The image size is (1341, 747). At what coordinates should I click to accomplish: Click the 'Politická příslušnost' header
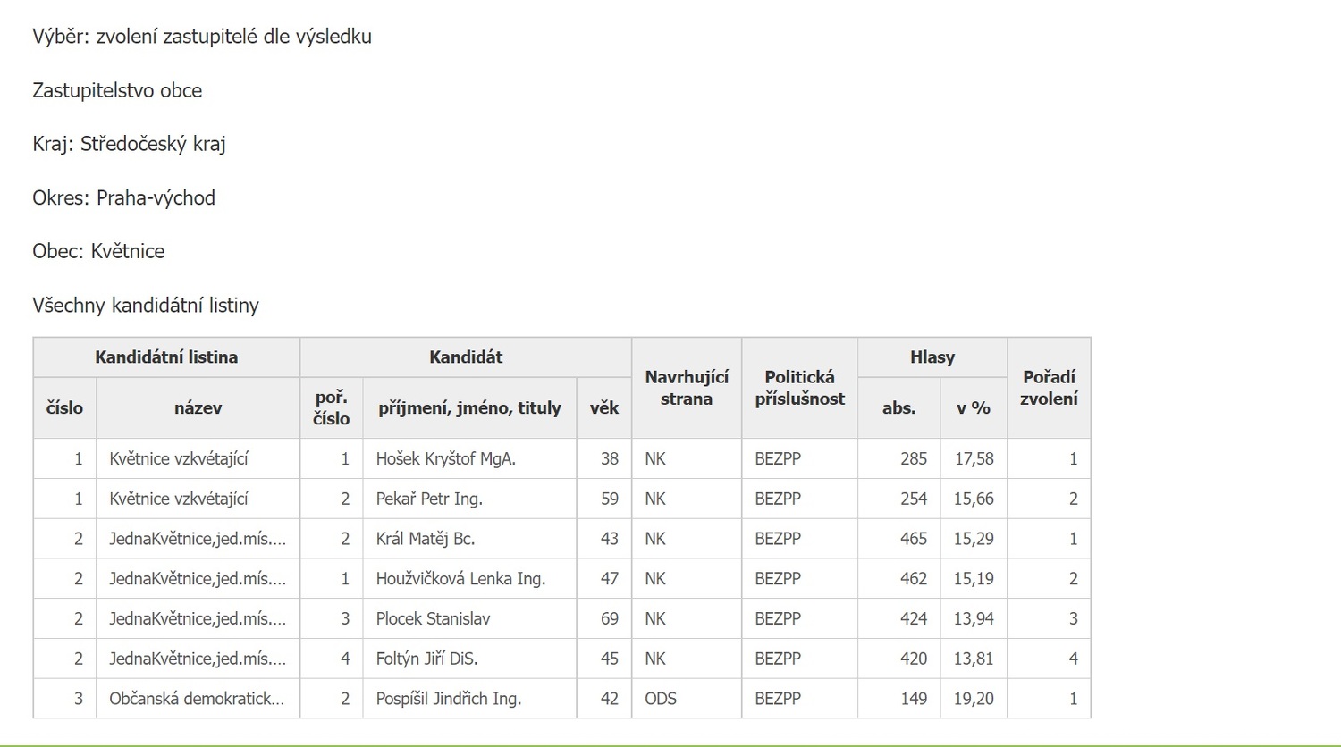pos(799,388)
